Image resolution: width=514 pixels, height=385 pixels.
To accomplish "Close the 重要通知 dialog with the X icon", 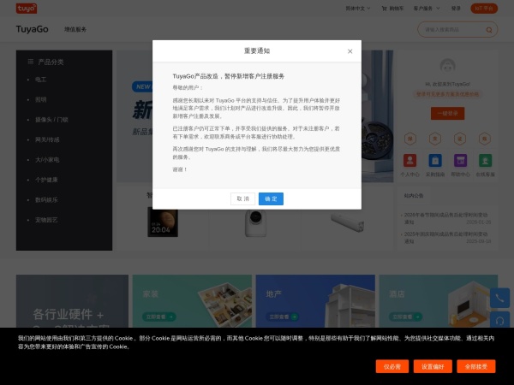I will pos(350,51).
